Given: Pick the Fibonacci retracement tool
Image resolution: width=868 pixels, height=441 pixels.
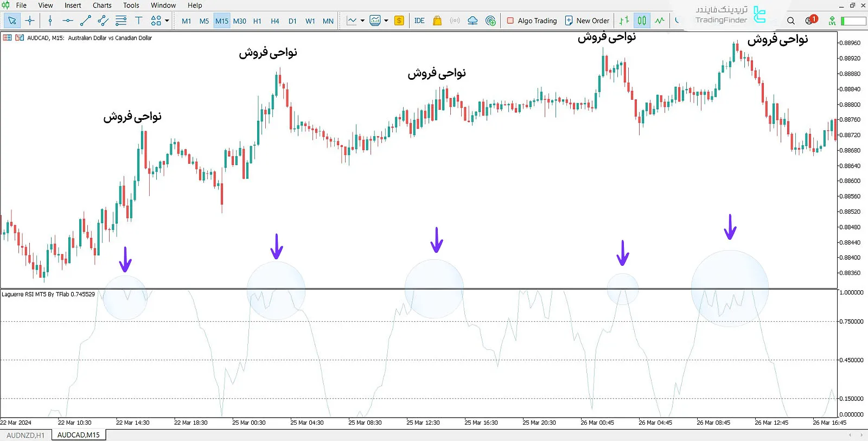Looking at the screenshot, I should click(121, 21).
